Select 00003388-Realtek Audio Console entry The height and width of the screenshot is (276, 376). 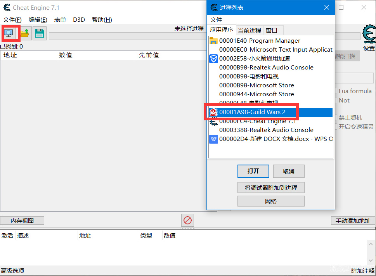tap(271, 130)
